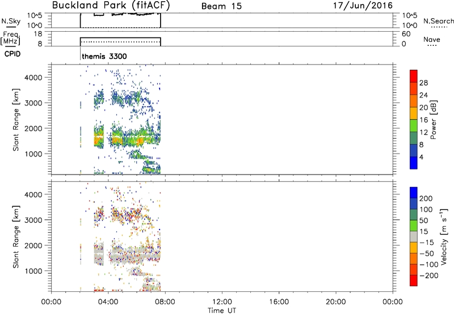Click 'Slant Range [km]' label of power panel

16,120
